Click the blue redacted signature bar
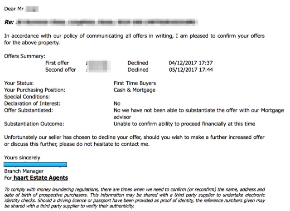 (35, 164)
